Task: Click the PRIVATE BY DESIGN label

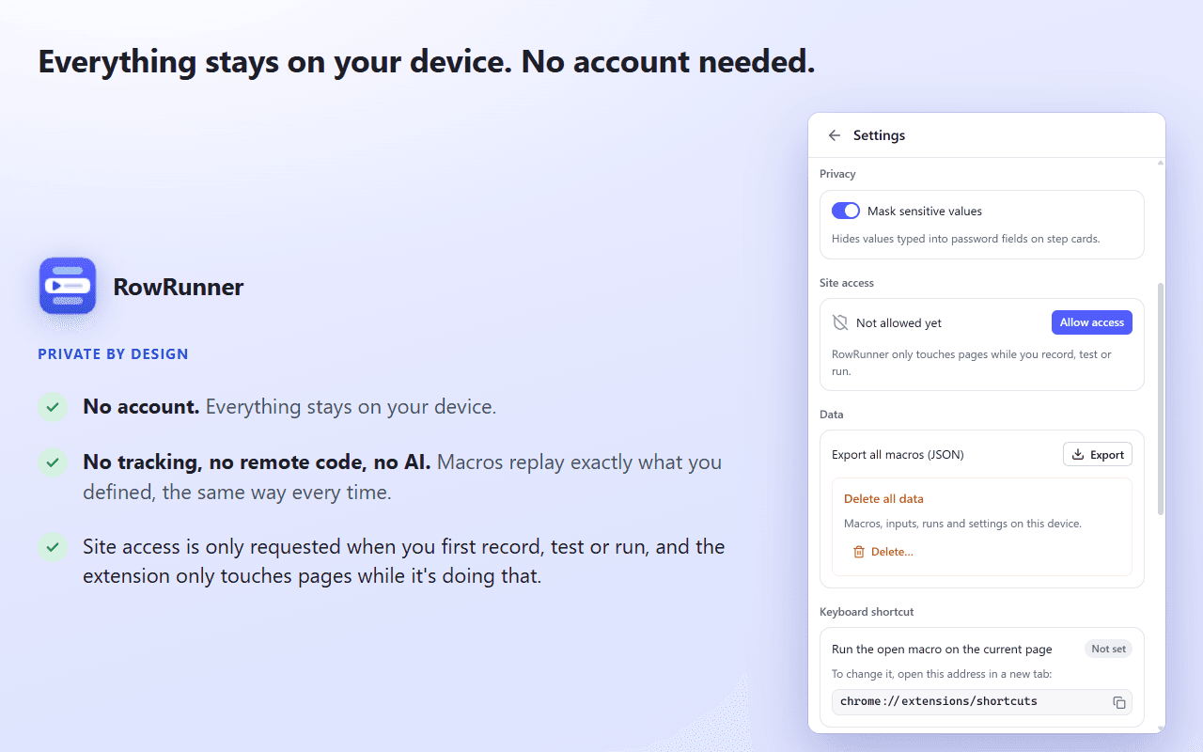Action: pyautogui.click(x=113, y=354)
